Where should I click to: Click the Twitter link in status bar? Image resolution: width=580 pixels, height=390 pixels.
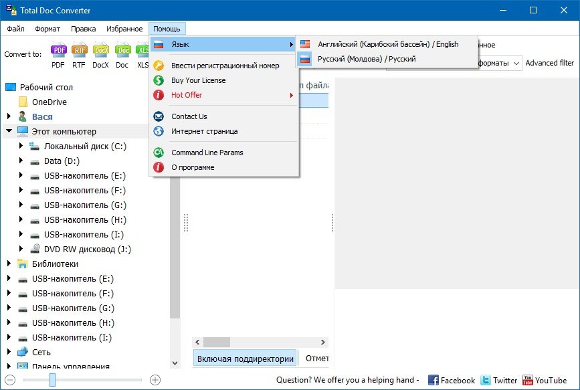tap(498, 380)
